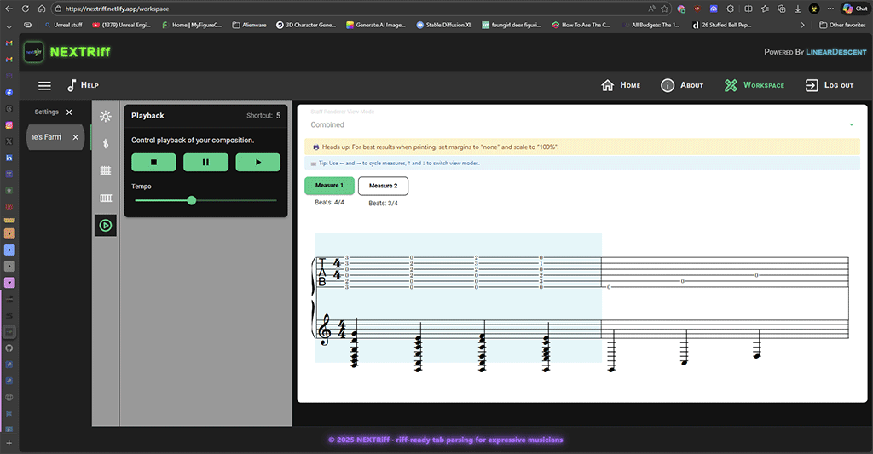873x454 pixels.
Task: Go to the Home page
Action: 621,85
